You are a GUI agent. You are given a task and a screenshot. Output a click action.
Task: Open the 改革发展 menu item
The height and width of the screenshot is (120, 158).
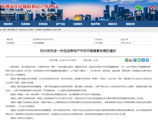tap(43, 24)
